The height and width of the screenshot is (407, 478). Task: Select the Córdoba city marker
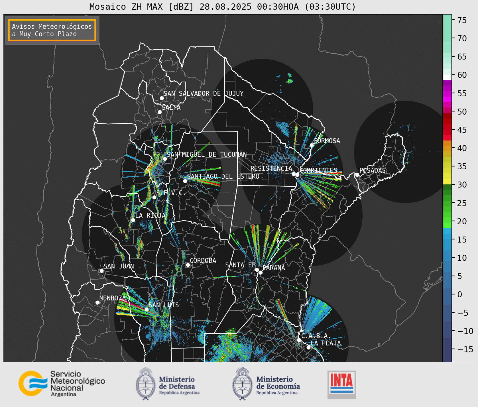click(188, 265)
